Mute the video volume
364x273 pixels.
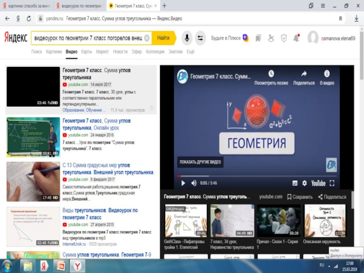click(x=194, y=183)
